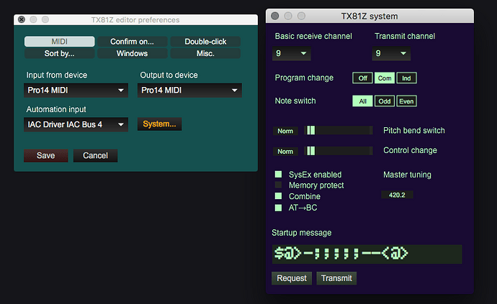Toggle the AT→BC checkbox
The image size is (497, 304).
pyautogui.click(x=278, y=208)
